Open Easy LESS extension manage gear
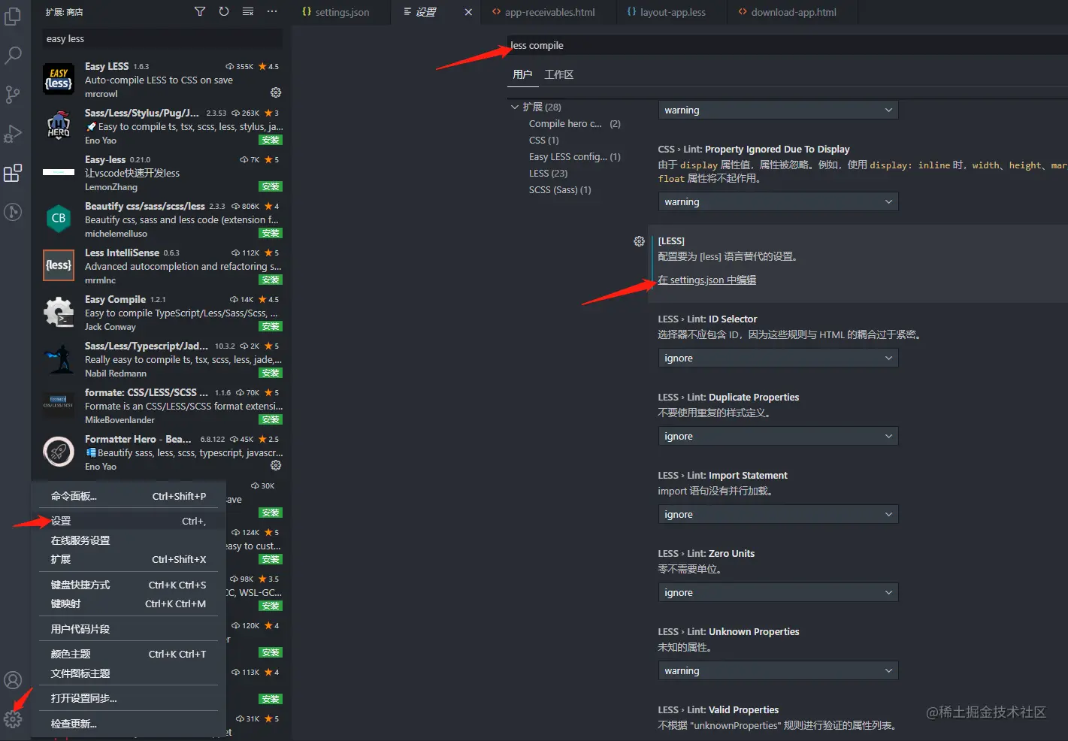 (x=276, y=92)
